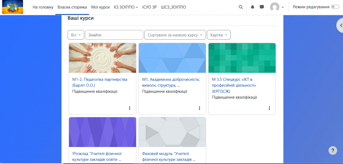Open options menu for Педагогіка партнерства card
Screen dimensions: 343x164
pos(130,108)
